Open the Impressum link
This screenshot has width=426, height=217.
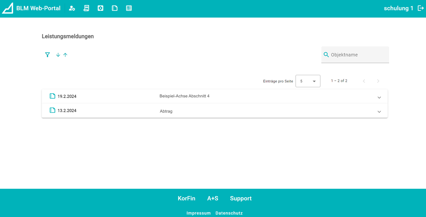click(x=199, y=213)
